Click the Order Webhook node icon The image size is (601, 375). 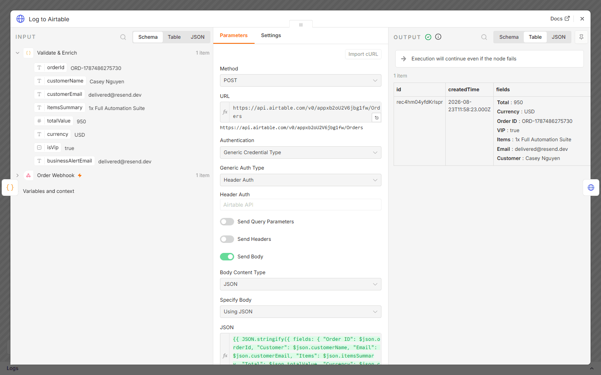pyautogui.click(x=28, y=175)
